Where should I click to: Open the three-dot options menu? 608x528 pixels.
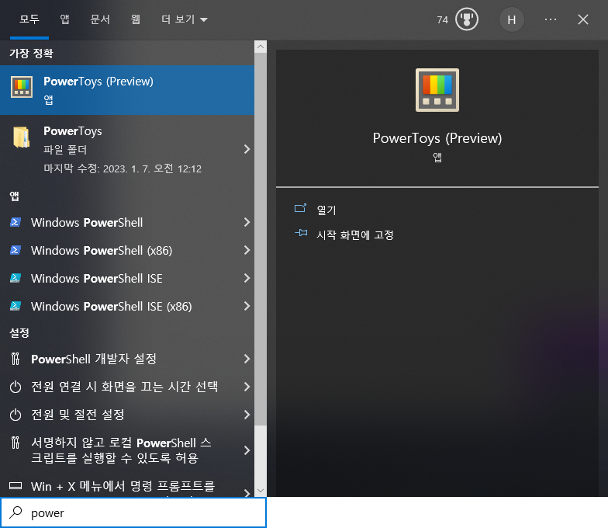[x=551, y=19]
